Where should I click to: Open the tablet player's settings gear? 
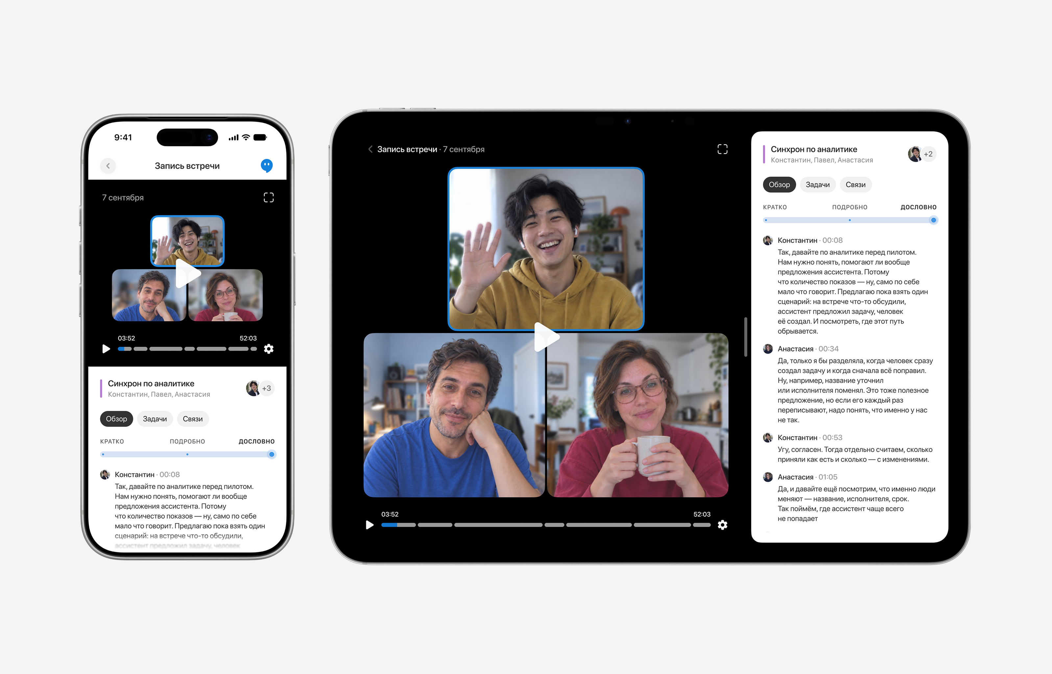pyautogui.click(x=723, y=525)
